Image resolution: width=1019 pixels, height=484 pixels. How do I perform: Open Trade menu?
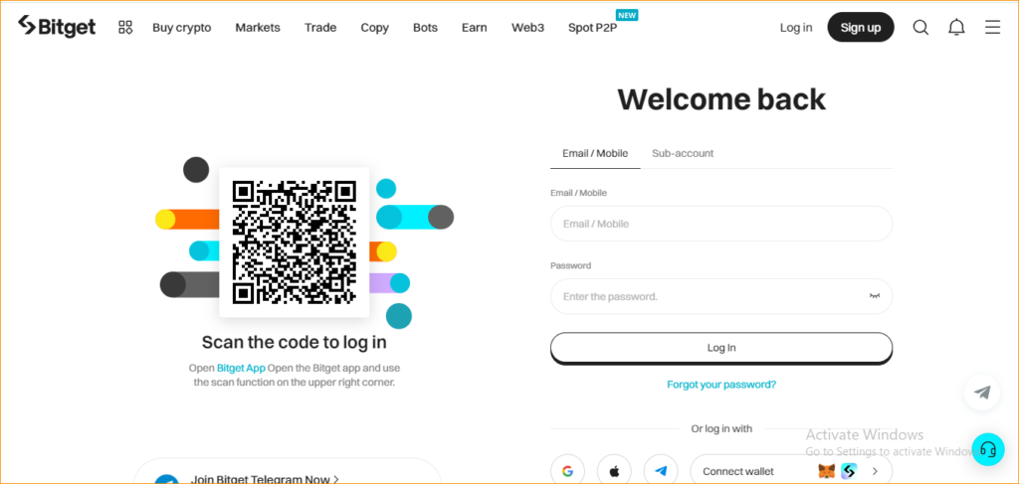pyautogui.click(x=320, y=27)
